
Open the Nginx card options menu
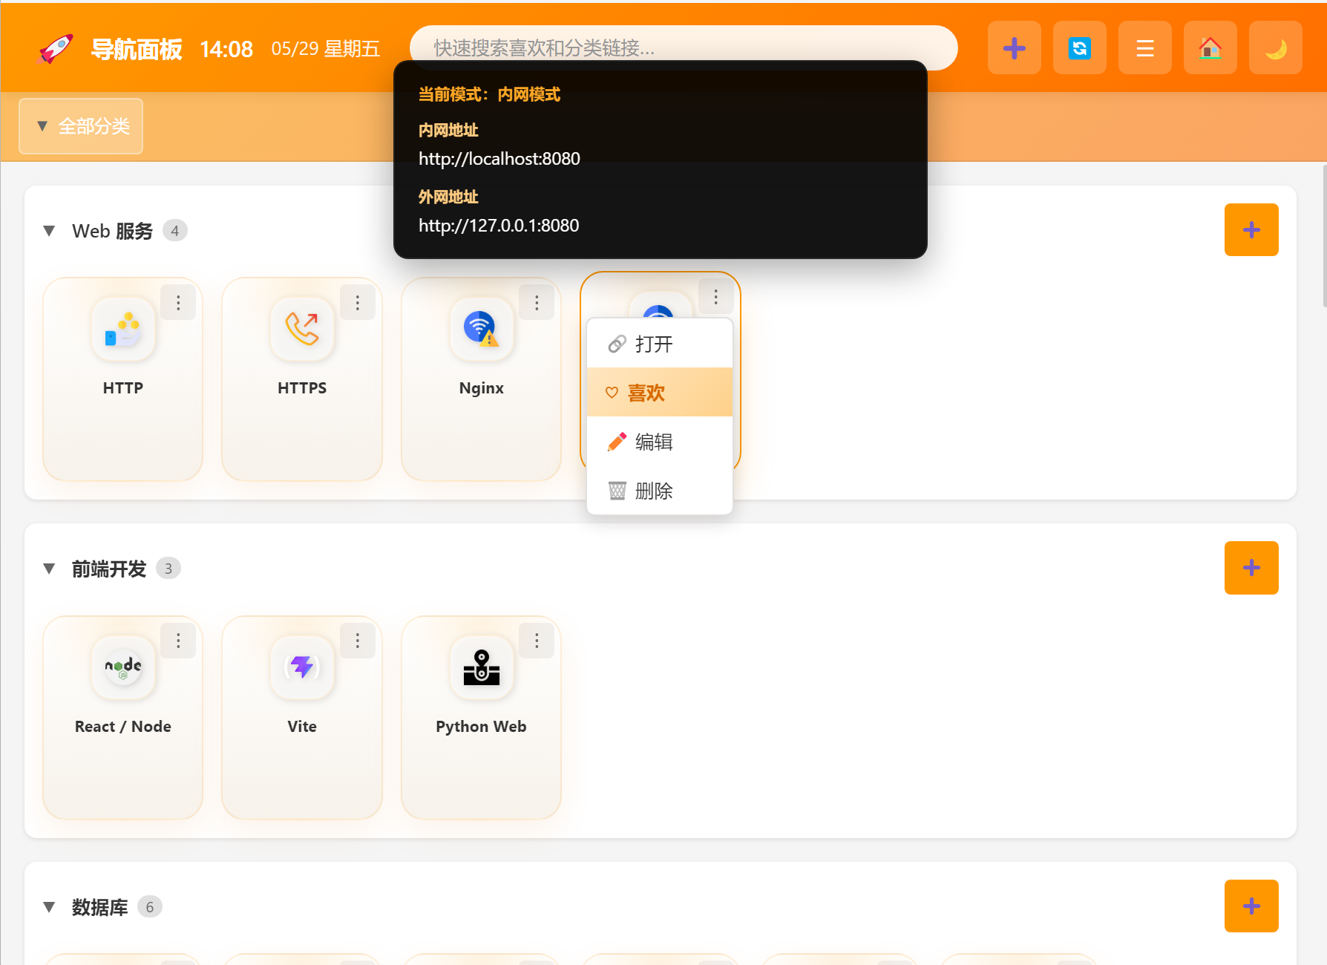[x=537, y=302]
